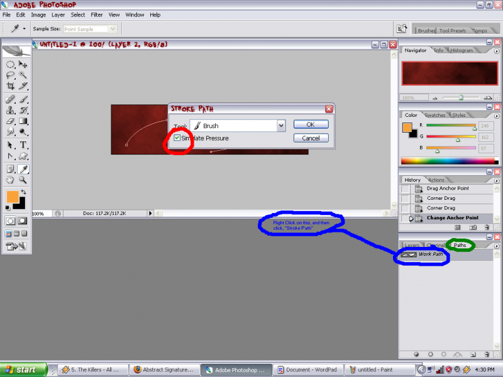The width and height of the screenshot is (503, 377).
Task: Jump to ImageReady from the toolbox
Action: pyautogui.click(x=17, y=246)
